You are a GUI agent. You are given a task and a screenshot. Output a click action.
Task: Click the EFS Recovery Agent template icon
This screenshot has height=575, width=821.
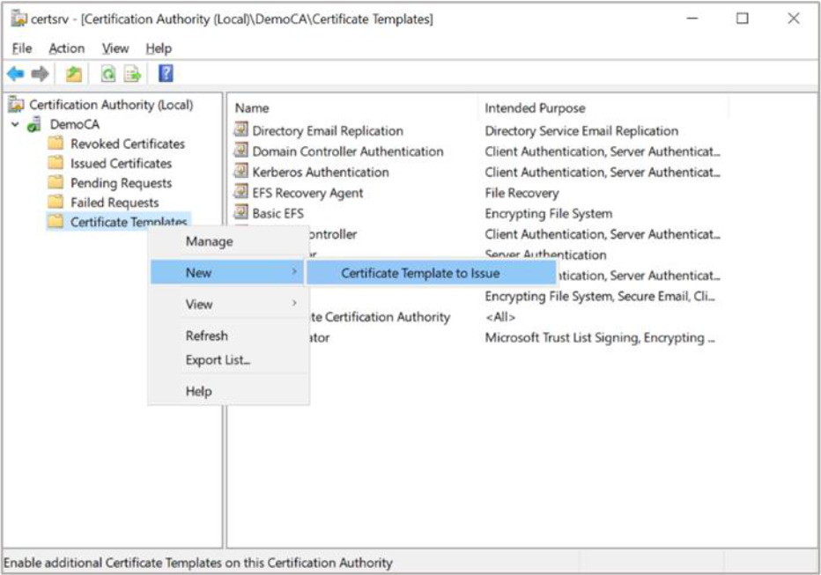pos(241,193)
